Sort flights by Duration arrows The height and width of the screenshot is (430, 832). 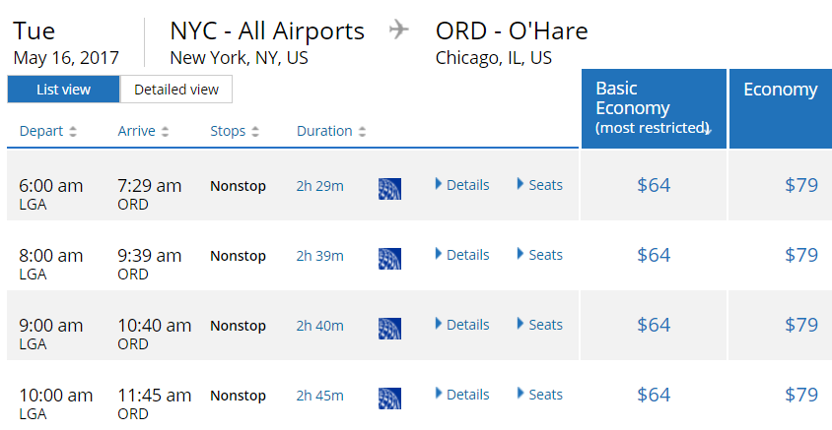362,131
